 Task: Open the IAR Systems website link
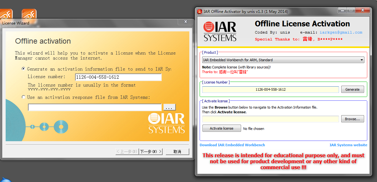point(348,145)
